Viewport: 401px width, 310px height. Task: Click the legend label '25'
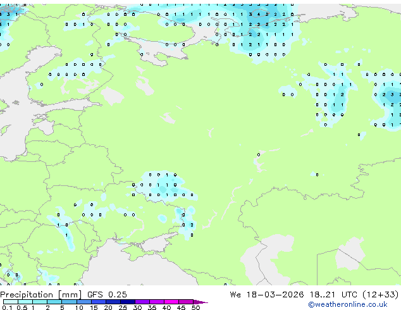tap(123, 307)
